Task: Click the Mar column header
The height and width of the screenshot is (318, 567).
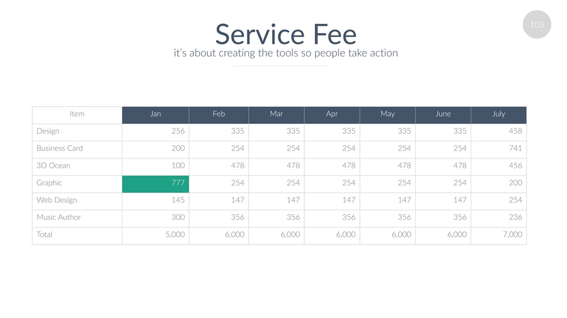Action: click(x=276, y=114)
